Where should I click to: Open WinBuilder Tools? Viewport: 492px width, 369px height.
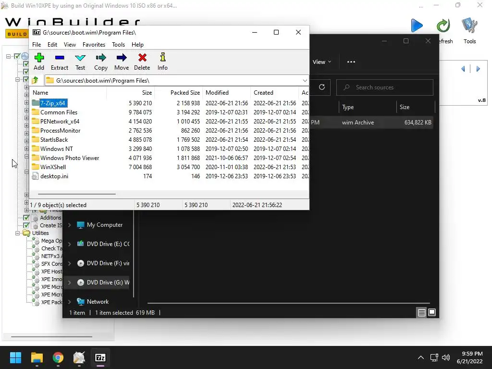point(469,31)
